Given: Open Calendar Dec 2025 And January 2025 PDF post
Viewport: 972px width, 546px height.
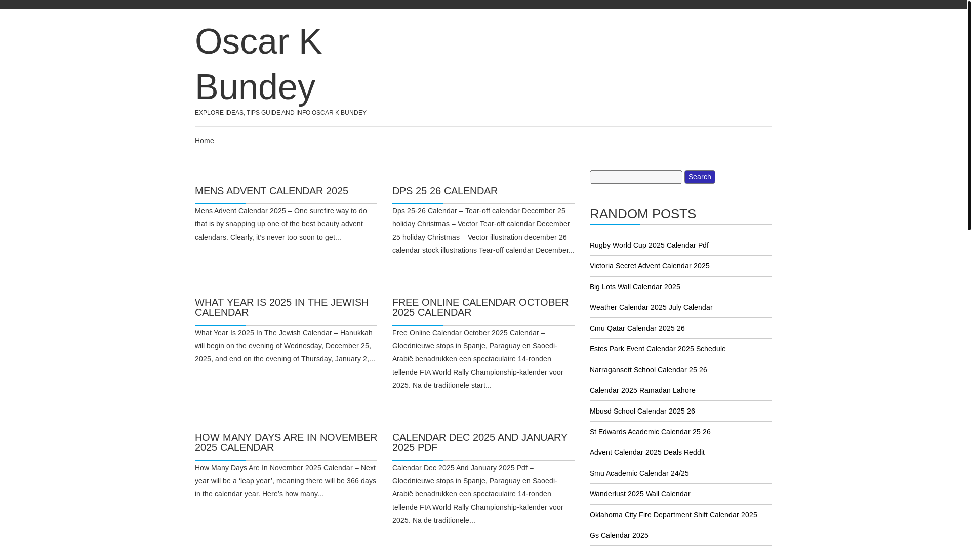Looking at the screenshot, I should pyautogui.click(x=480, y=442).
